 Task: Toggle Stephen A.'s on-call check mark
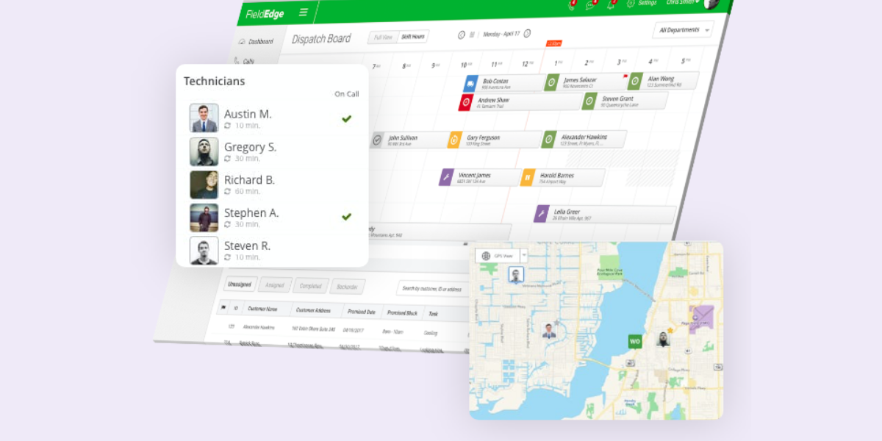point(345,216)
